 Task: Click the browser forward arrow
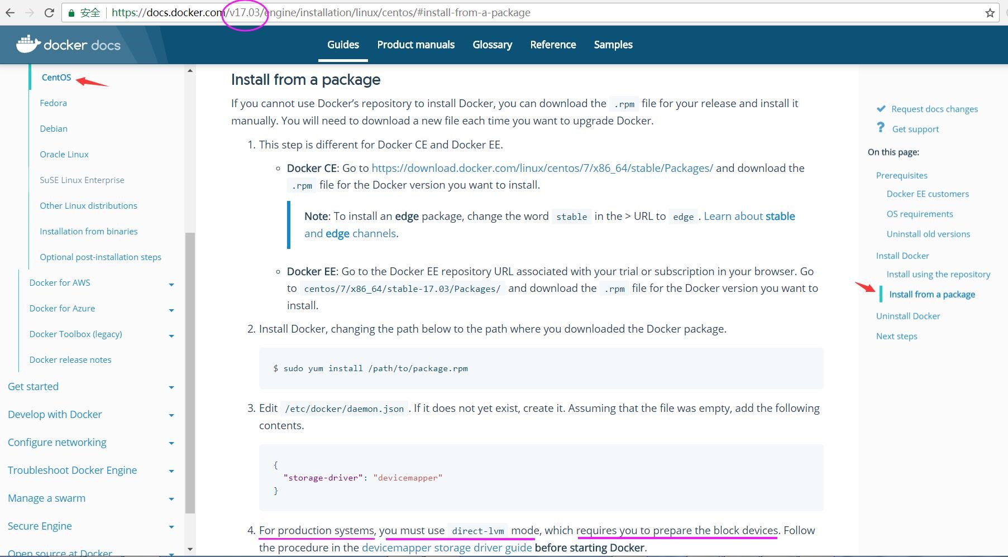pos(30,13)
